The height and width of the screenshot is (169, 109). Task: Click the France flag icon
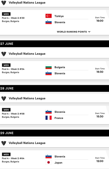(49, 118)
